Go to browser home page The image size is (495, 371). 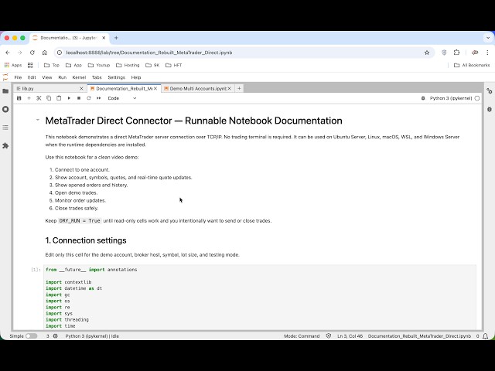tap(45, 53)
